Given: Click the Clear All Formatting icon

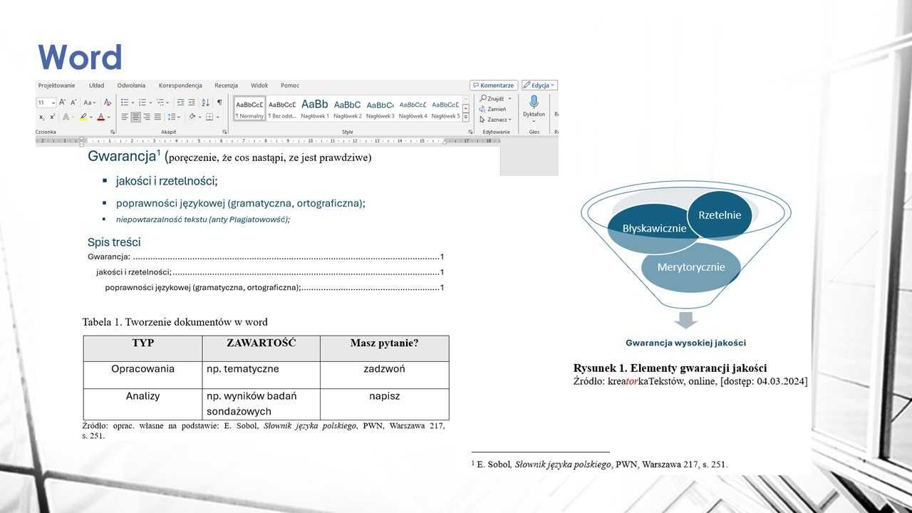Looking at the screenshot, I should tap(108, 102).
